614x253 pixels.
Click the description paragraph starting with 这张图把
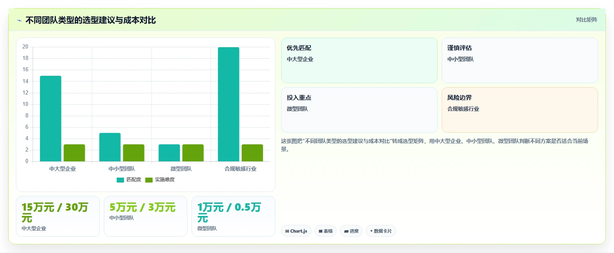(x=435, y=145)
